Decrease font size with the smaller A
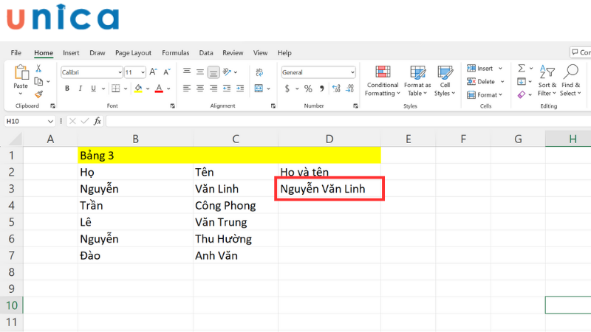Screen dimensions: 591x332 click(x=167, y=72)
